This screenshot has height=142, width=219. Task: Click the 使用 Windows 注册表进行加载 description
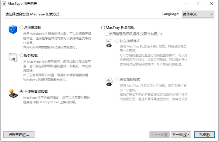(57, 40)
